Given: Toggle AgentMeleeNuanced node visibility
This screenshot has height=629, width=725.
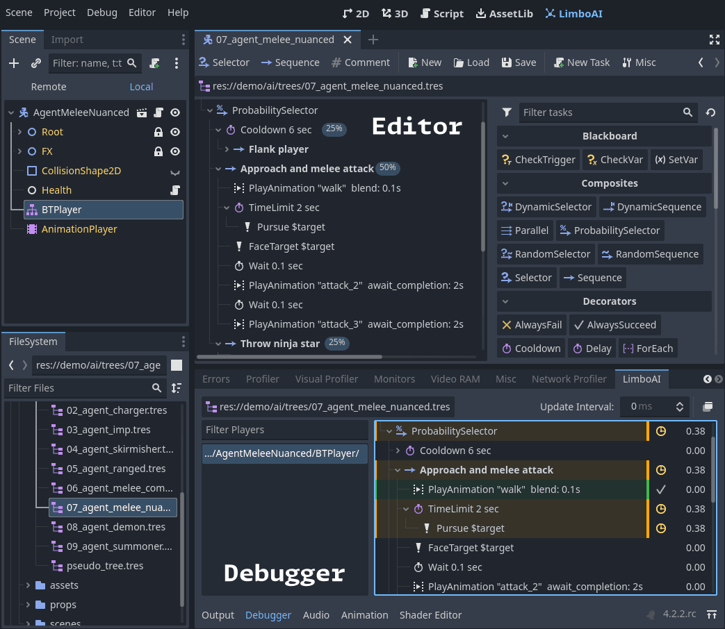Looking at the screenshot, I should [x=176, y=112].
